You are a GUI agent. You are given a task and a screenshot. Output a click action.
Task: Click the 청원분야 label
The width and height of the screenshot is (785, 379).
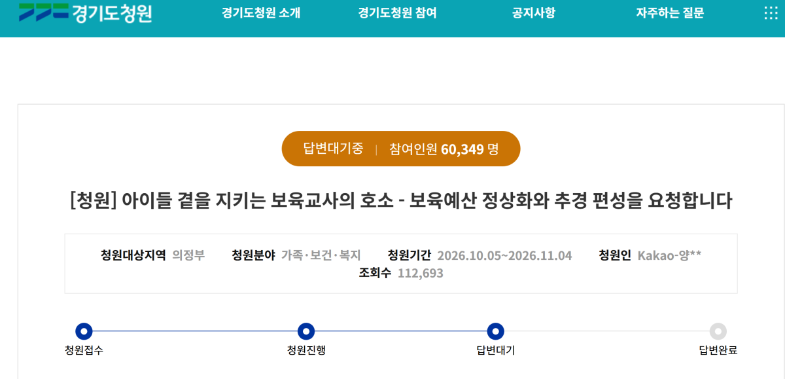click(253, 255)
